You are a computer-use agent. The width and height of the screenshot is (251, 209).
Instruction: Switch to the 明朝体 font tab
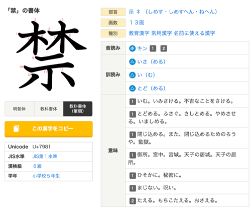20,109
